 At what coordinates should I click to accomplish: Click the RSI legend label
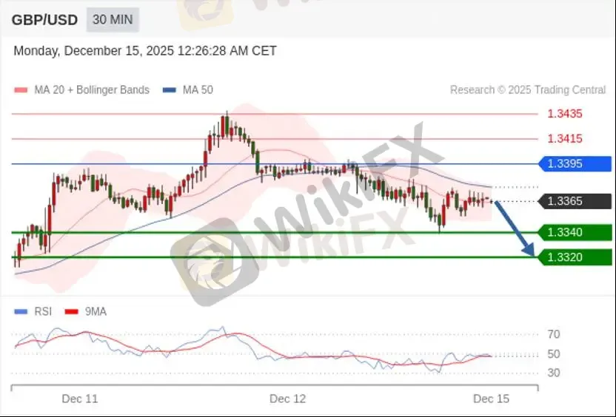[x=43, y=311]
